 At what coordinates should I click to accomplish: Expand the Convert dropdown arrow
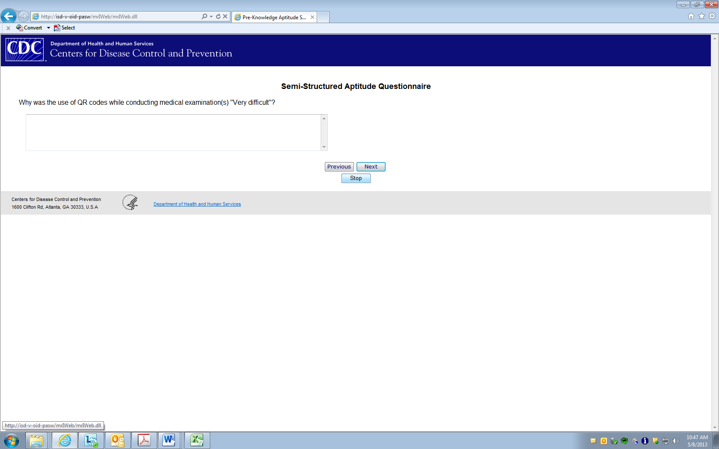48,28
